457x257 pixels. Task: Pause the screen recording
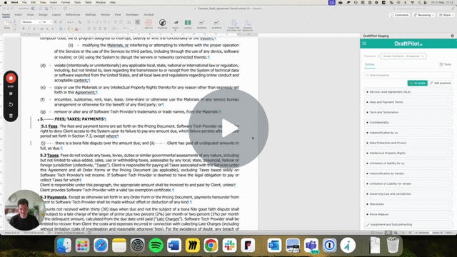coord(11,94)
